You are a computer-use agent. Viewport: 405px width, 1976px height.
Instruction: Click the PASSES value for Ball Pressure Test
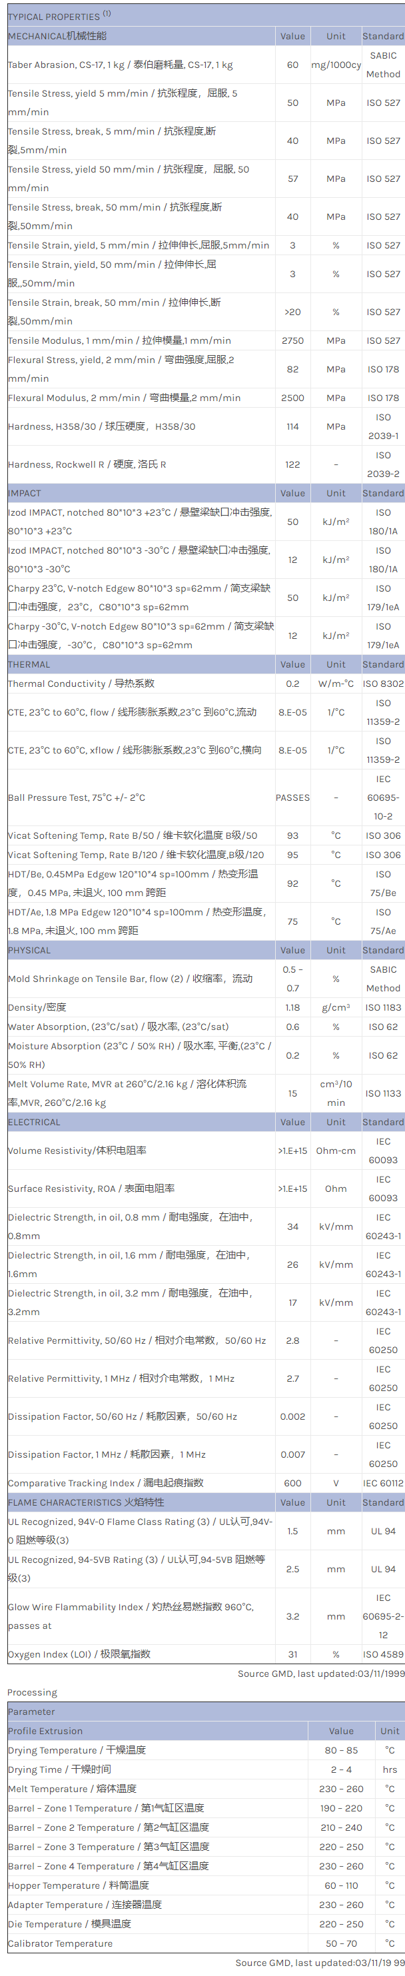click(292, 797)
